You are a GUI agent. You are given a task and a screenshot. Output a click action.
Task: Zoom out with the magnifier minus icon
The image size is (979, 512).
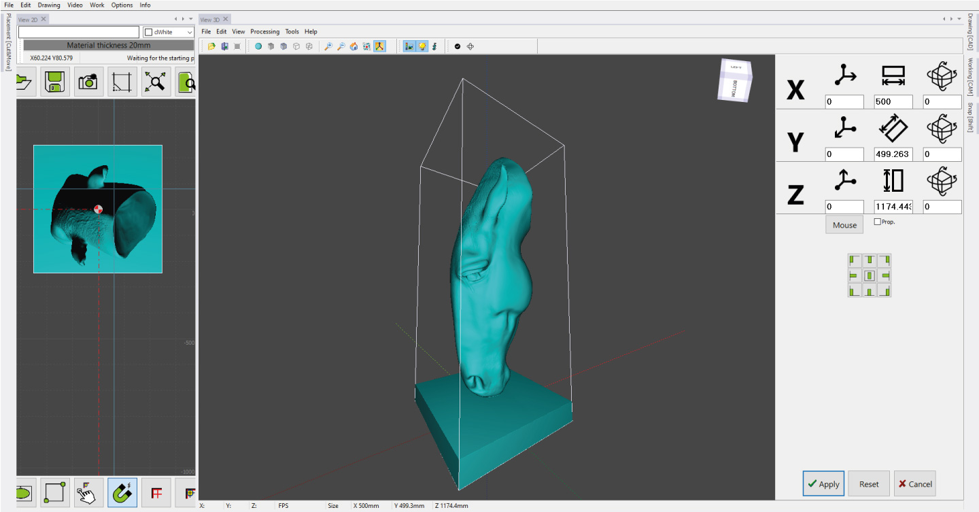[x=341, y=46]
